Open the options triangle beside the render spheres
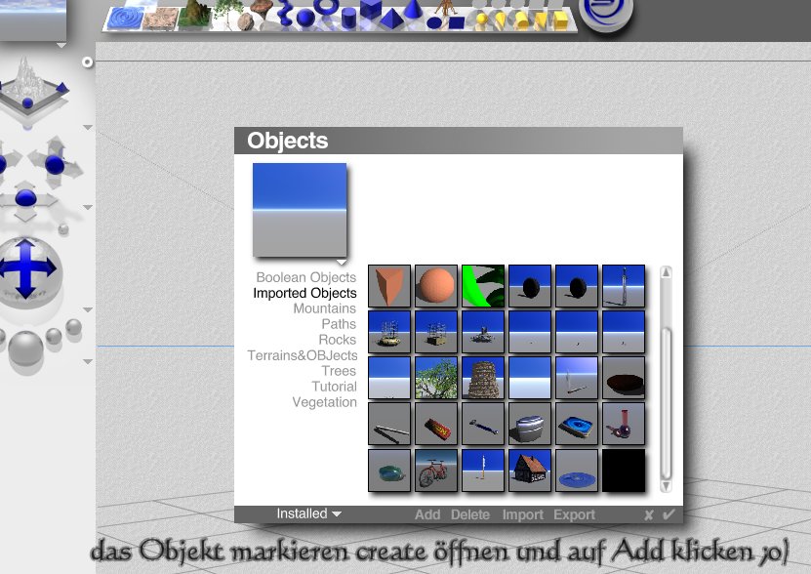 tap(88, 361)
